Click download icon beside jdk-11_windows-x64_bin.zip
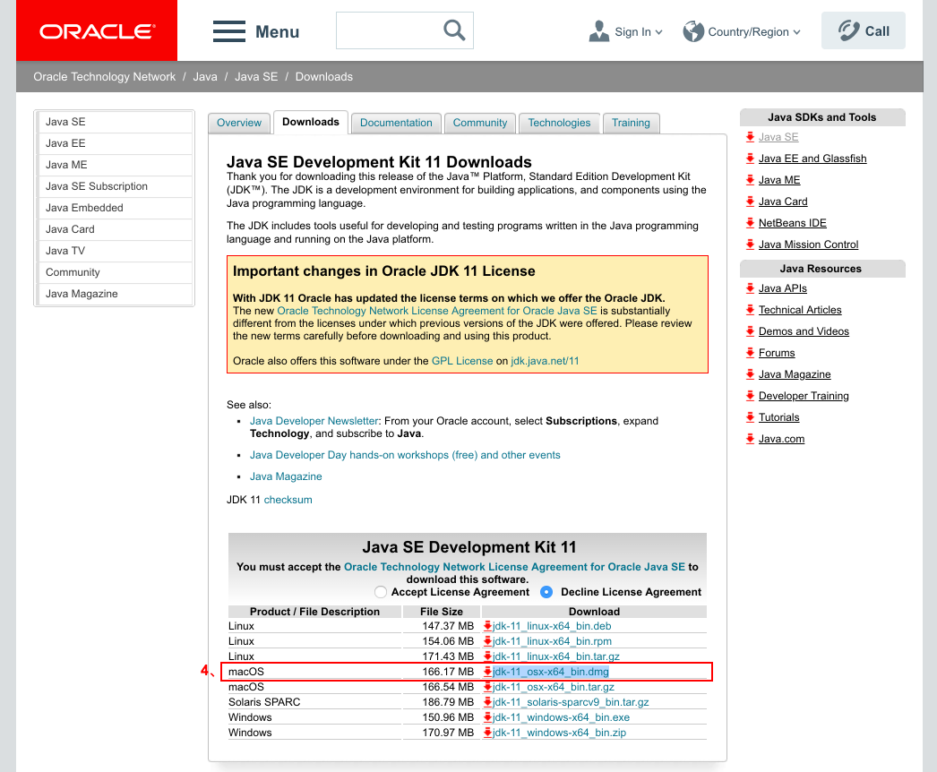 point(487,733)
